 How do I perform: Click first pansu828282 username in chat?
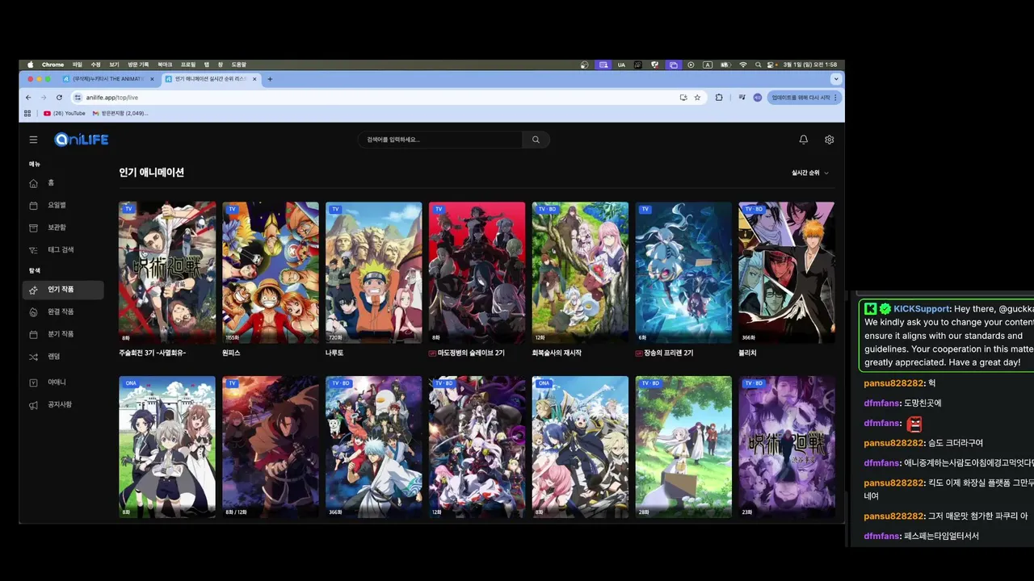(x=893, y=383)
